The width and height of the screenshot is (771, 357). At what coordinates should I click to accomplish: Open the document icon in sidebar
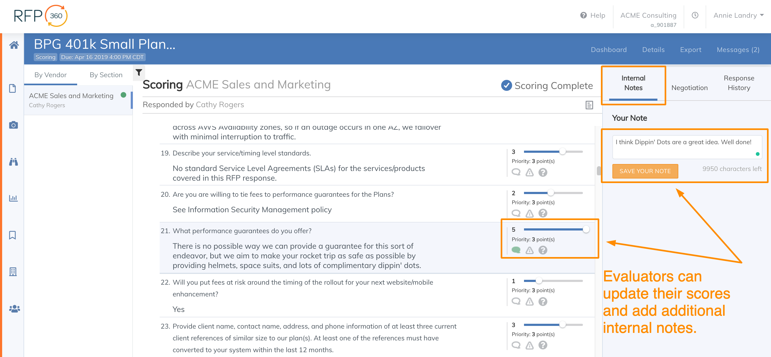13,89
